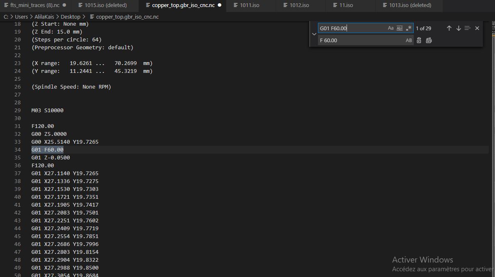Click unsaved dot on copper_top tab
The height and width of the screenshot is (277, 495).
(220, 5)
